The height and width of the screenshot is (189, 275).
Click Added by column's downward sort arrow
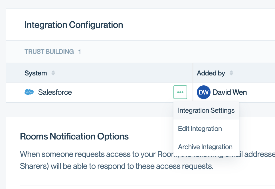[231, 75]
